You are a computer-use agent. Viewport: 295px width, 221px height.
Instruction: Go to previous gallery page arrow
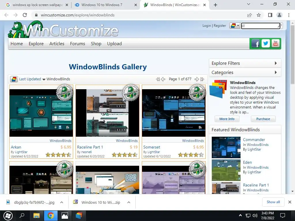click(163, 79)
